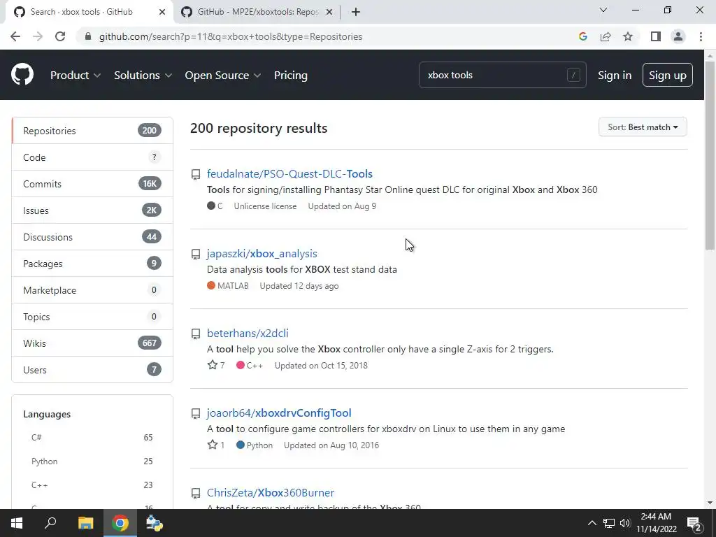The height and width of the screenshot is (537, 716).
Task: Select the Repositories filter
Action: tap(92, 131)
